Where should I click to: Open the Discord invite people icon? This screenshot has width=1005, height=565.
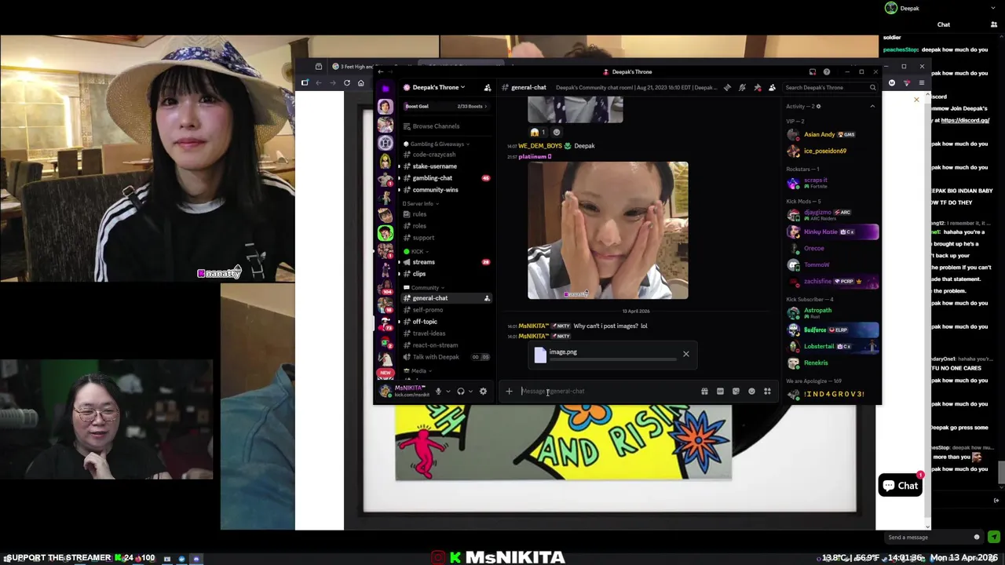(x=488, y=87)
